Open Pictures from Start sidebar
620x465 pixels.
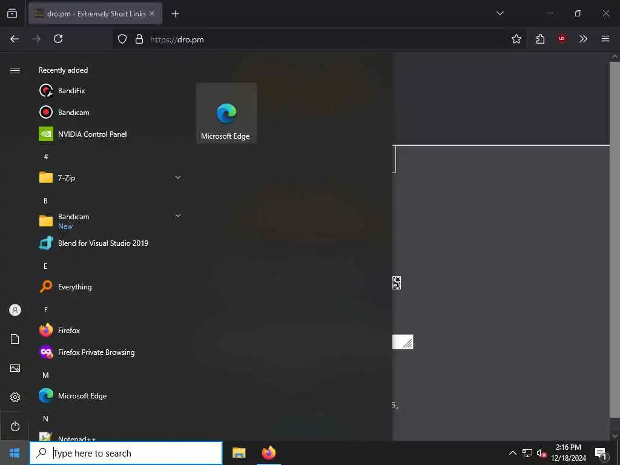pos(15,368)
